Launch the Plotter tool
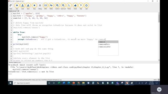 [51, 6]
